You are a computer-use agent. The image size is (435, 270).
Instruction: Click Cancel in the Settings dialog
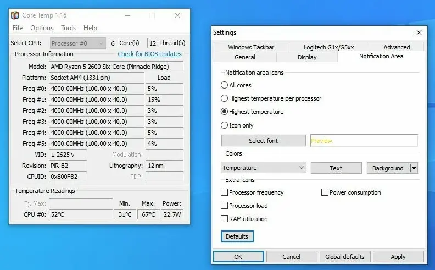(x=291, y=257)
